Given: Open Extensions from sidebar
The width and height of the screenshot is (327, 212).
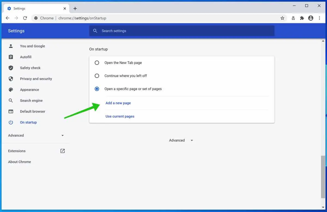Looking at the screenshot, I should [x=17, y=151].
